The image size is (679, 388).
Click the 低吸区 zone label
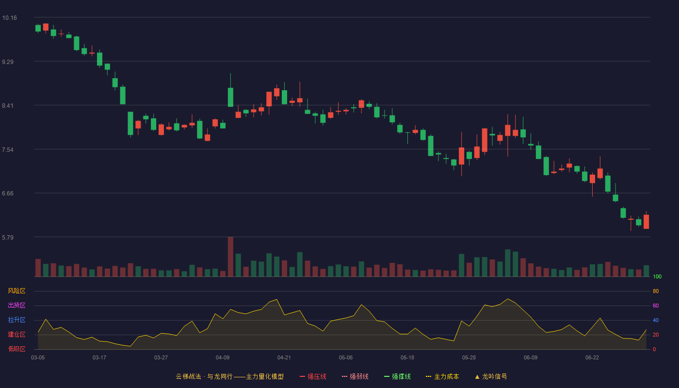coord(16,349)
